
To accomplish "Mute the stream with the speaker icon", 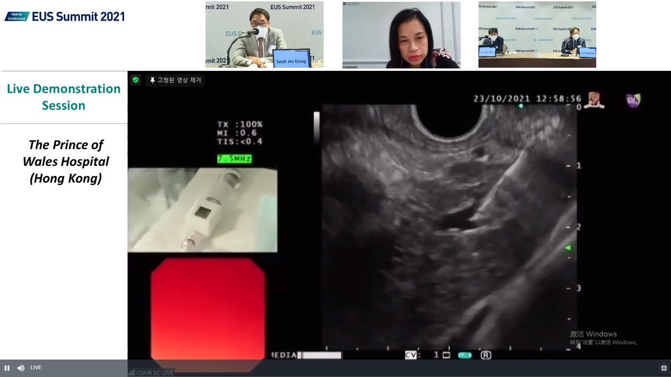I will tap(21, 368).
